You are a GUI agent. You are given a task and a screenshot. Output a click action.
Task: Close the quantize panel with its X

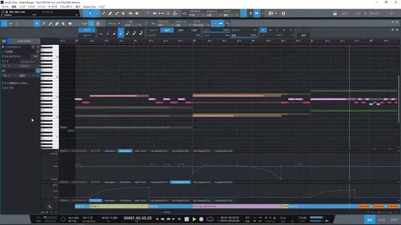[x=397, y=30]
